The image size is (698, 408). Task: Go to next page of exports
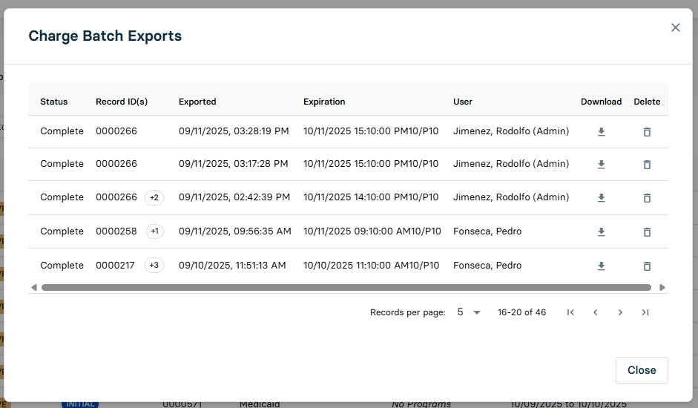tap(620, 312)
